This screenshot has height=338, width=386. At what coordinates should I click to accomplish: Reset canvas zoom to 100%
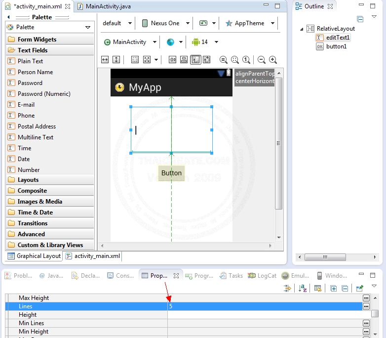[x=246, y=60]
